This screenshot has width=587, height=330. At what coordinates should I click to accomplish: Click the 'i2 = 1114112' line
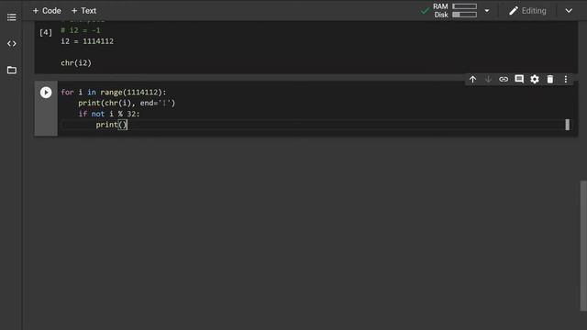click(87, 41)
